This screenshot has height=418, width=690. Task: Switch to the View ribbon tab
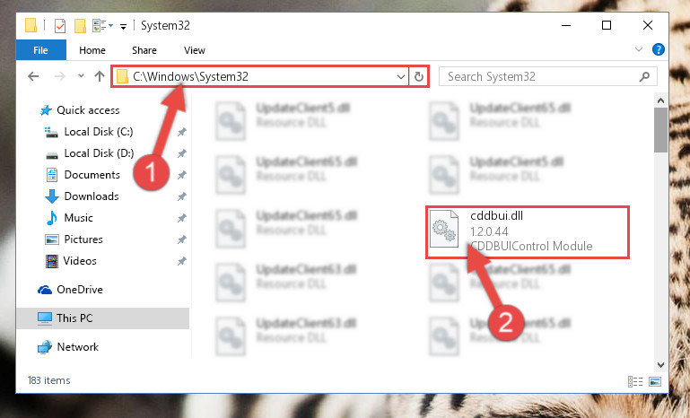(x=195, y=50)
